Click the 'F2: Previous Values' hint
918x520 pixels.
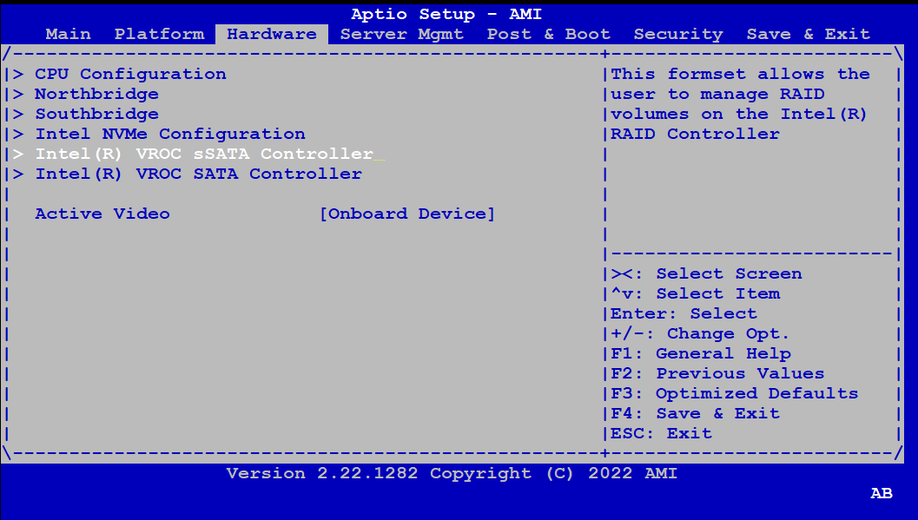[x=717, y=373]
